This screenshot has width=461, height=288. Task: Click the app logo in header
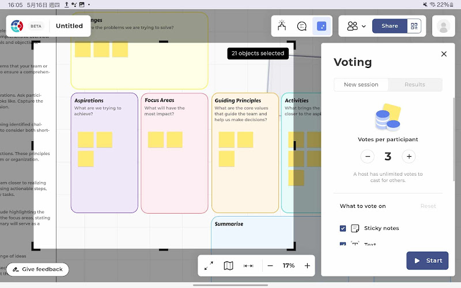17,26
